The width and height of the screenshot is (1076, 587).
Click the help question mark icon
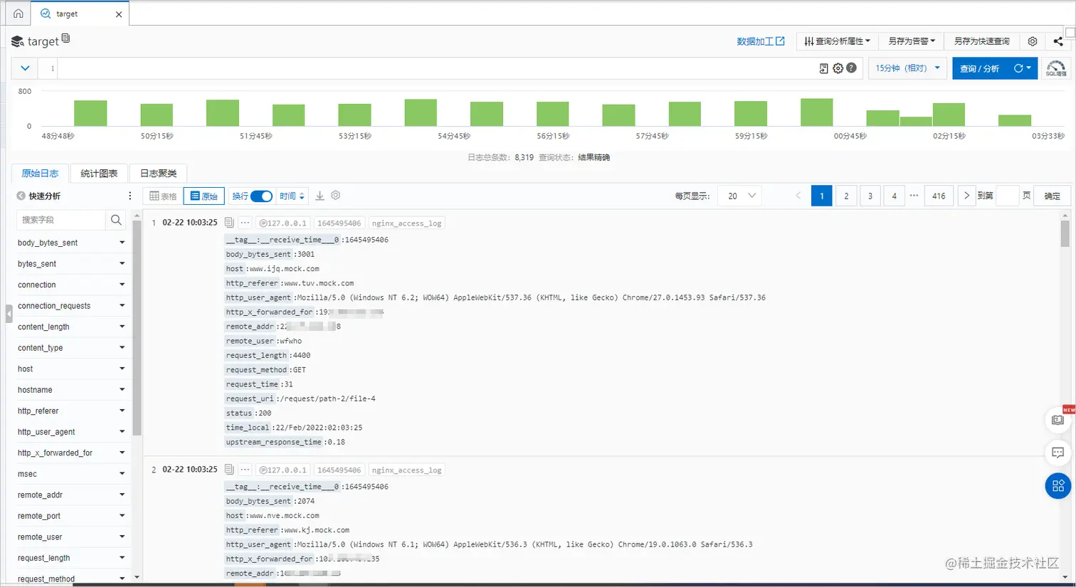coord(851,68)
